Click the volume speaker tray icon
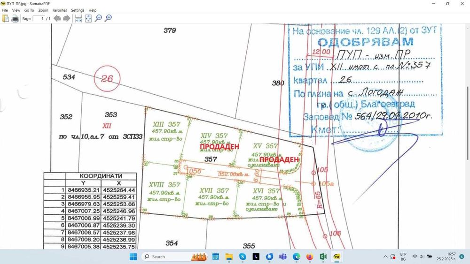Image resolution: width=470 pixels, height=264 pixels. point(422,256)
